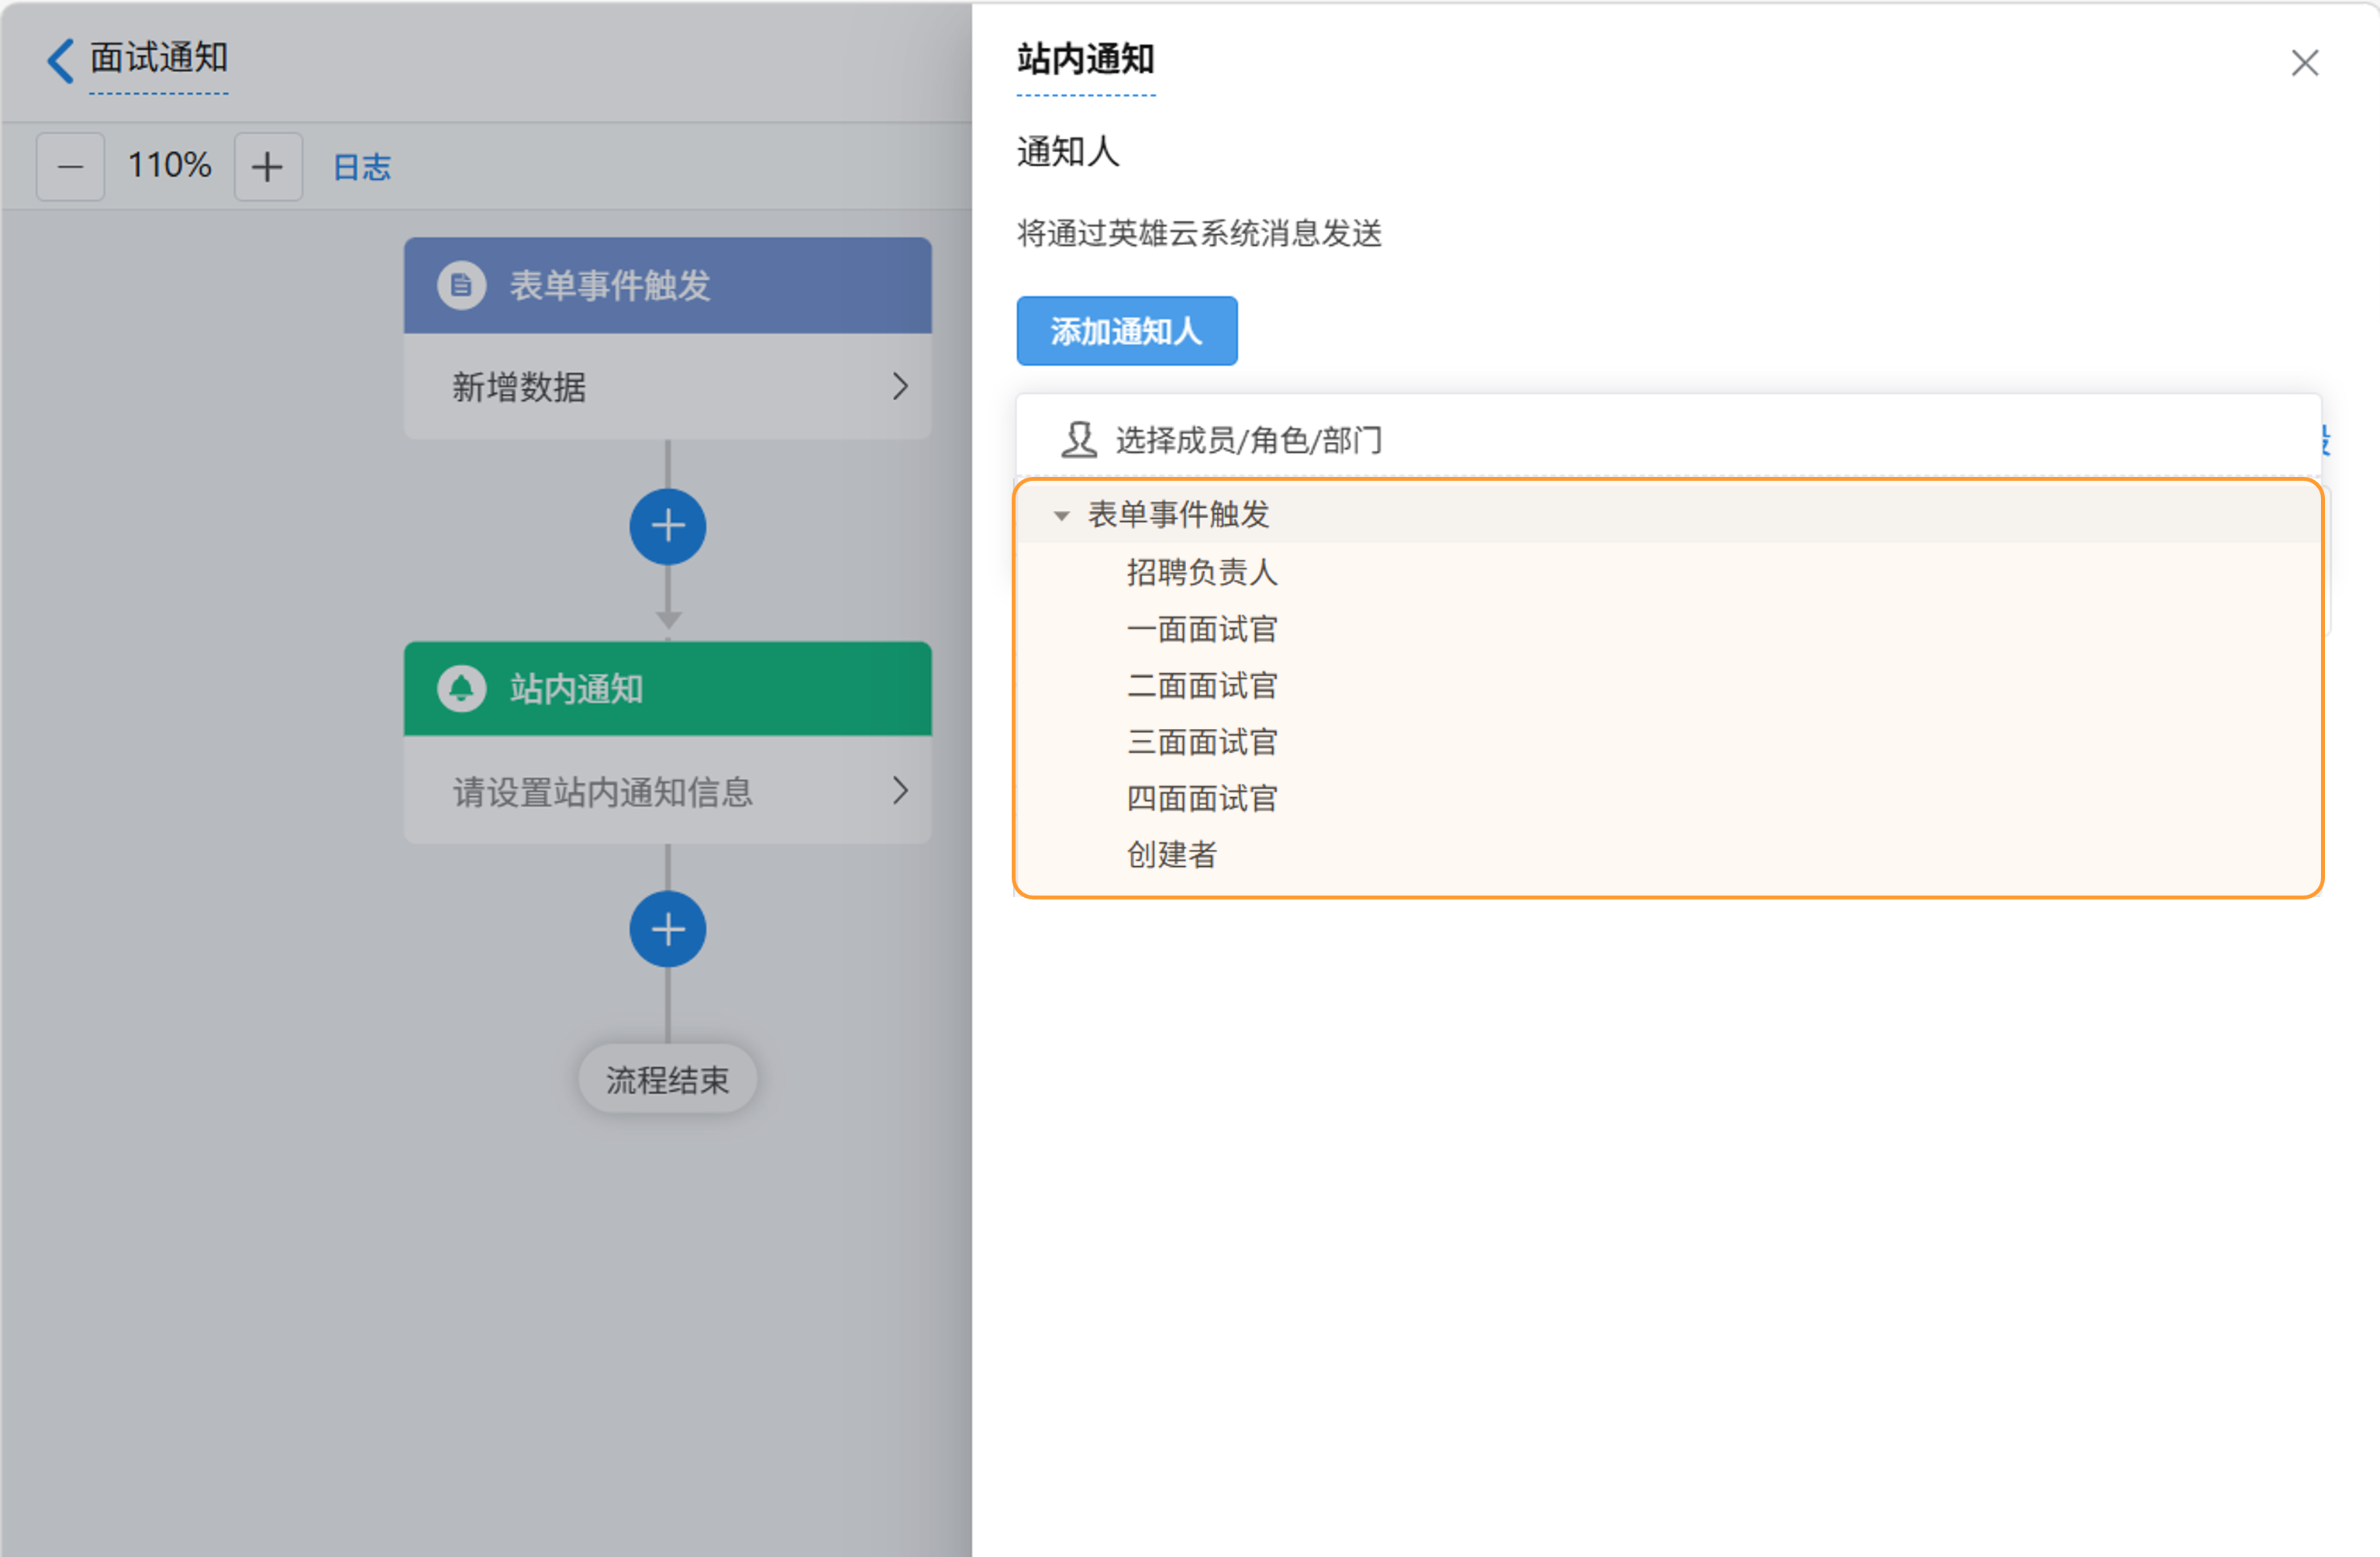The image size is (2380, 1557).
Task: Pick 创建者 from the field list
Action: click(x=1171, y=855)
